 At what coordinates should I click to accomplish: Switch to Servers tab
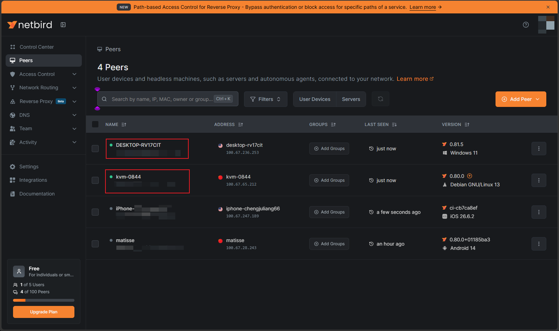(351, 99)
